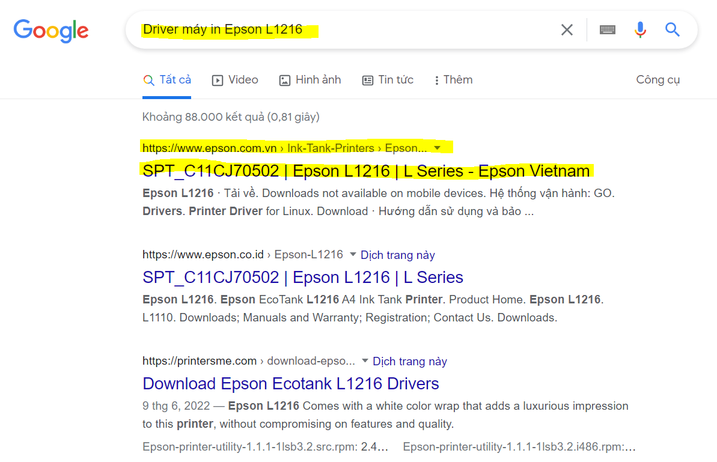The height and width of the screenshot is (462, 717).
Task: Click the Hình ảnh tab image icon
Action: pyautogui.click(x=285, y=80)
